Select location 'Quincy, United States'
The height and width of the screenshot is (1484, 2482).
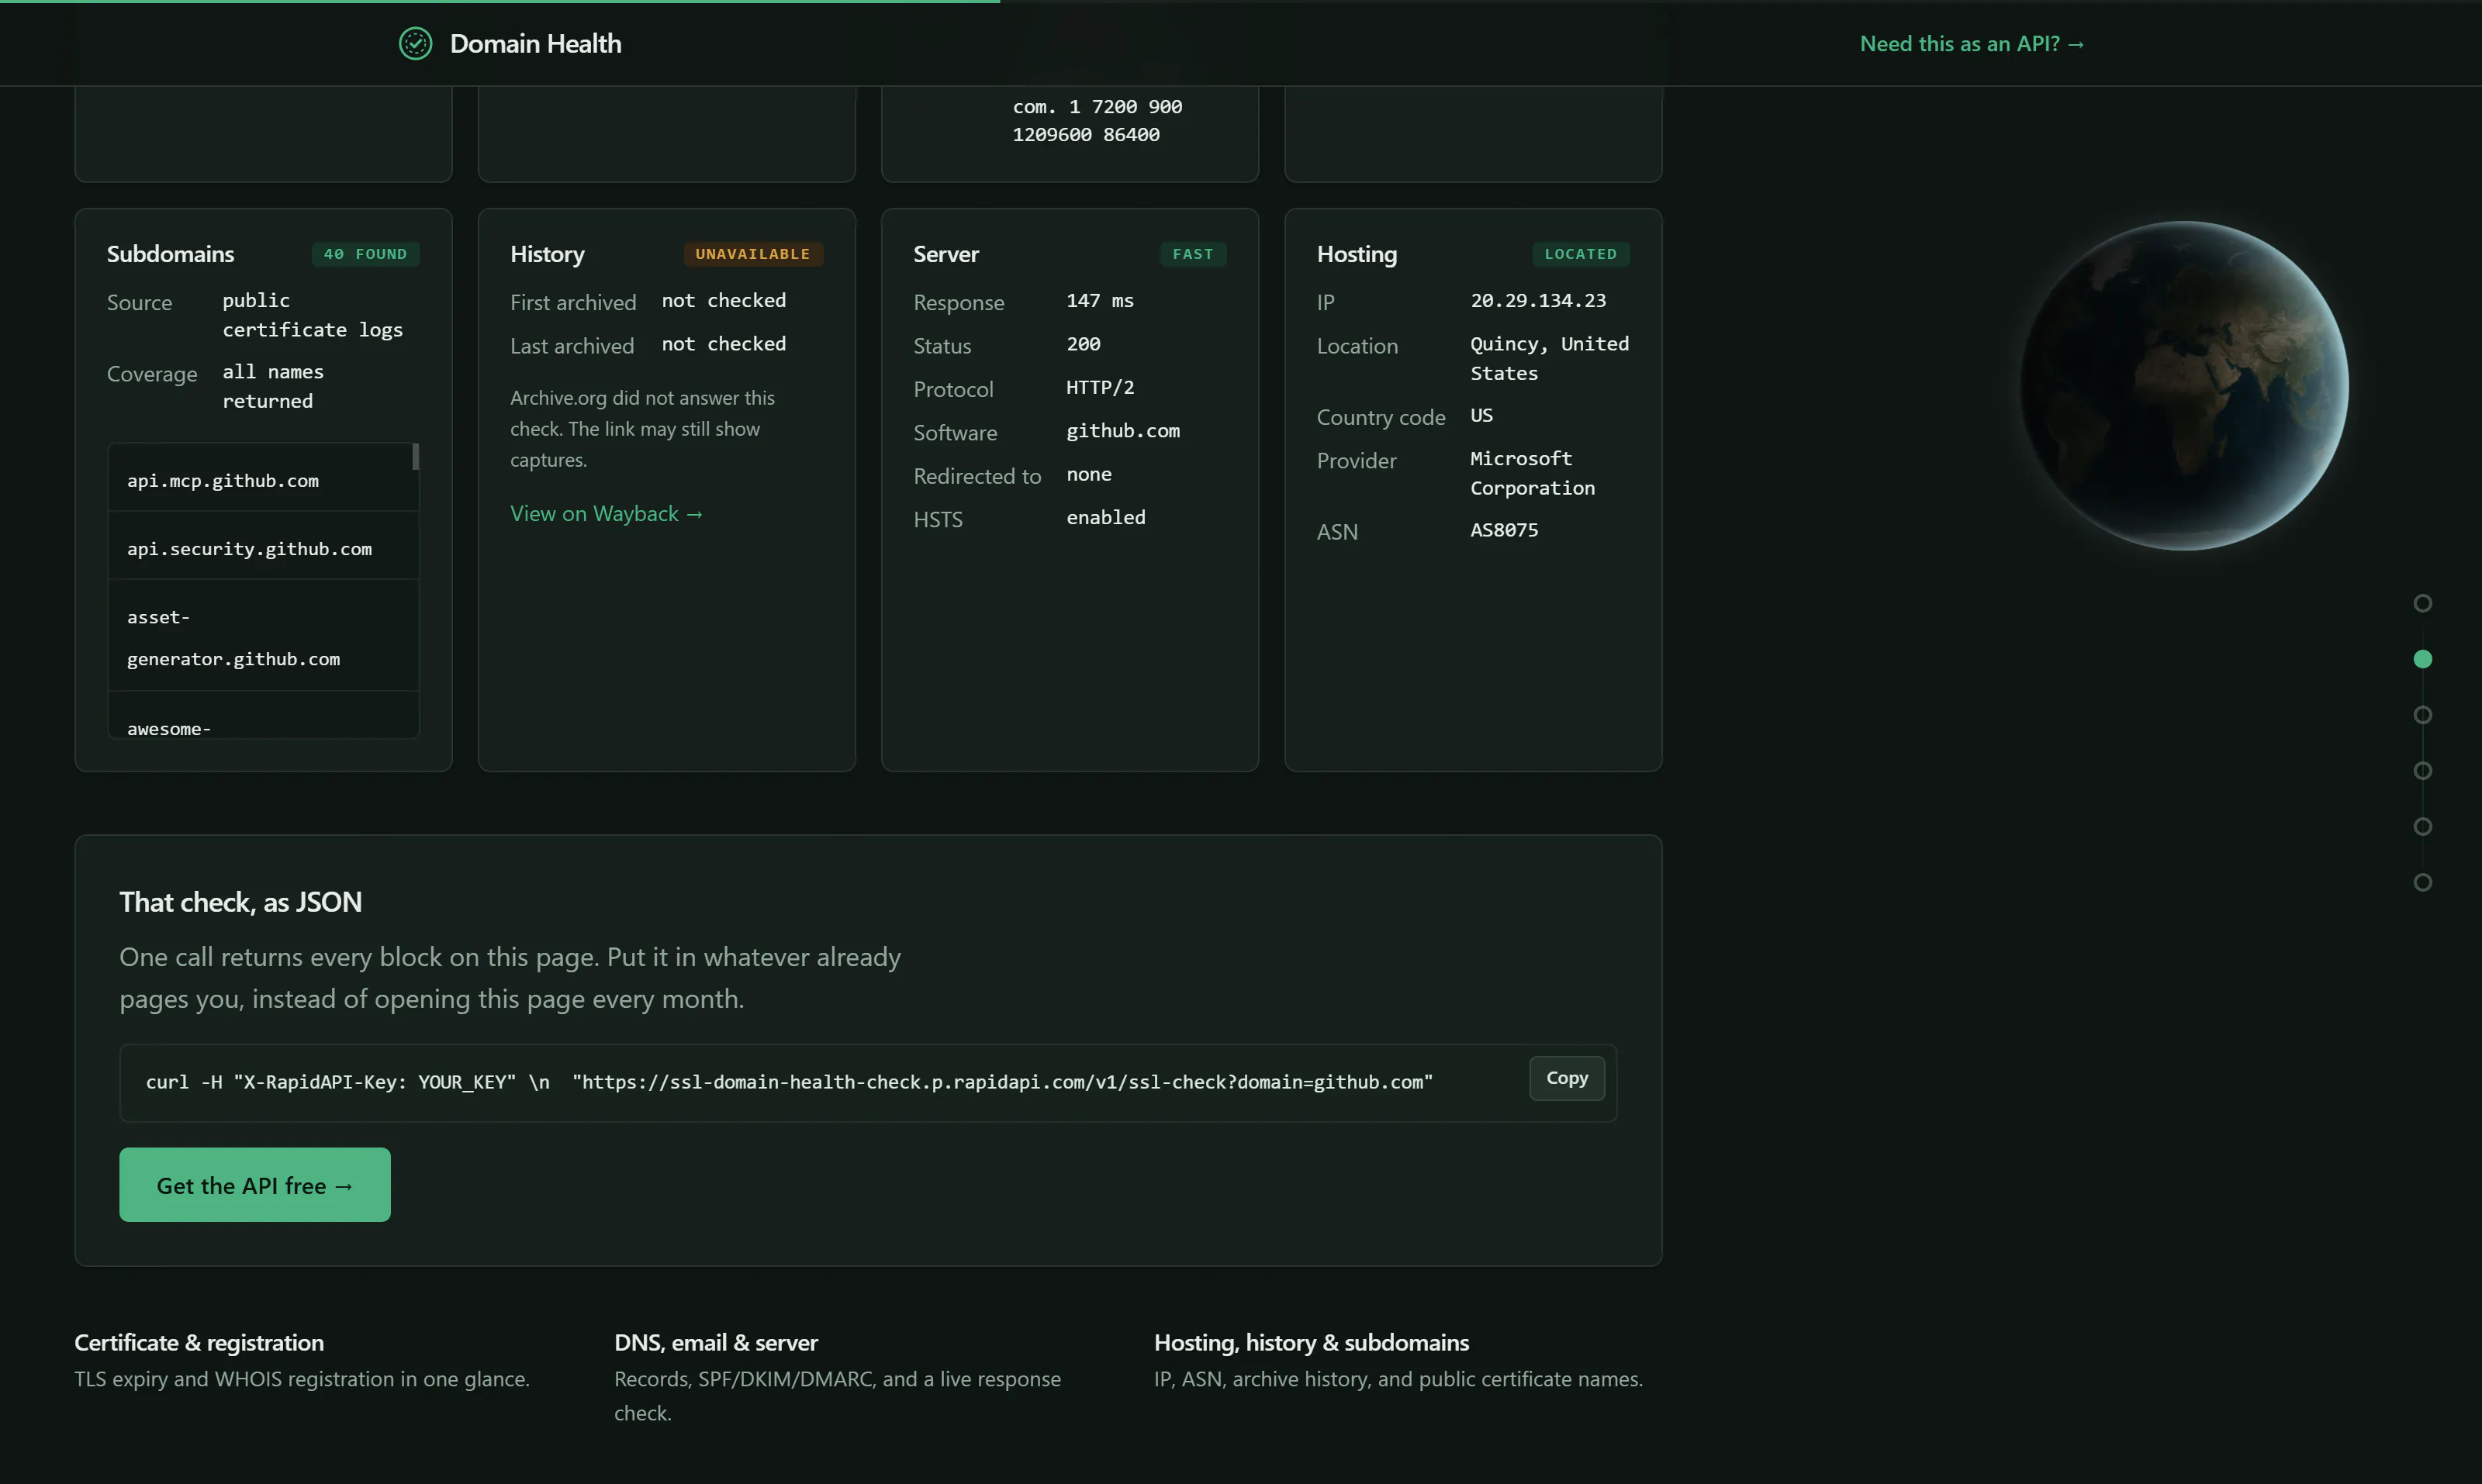tap(1550, 358)
